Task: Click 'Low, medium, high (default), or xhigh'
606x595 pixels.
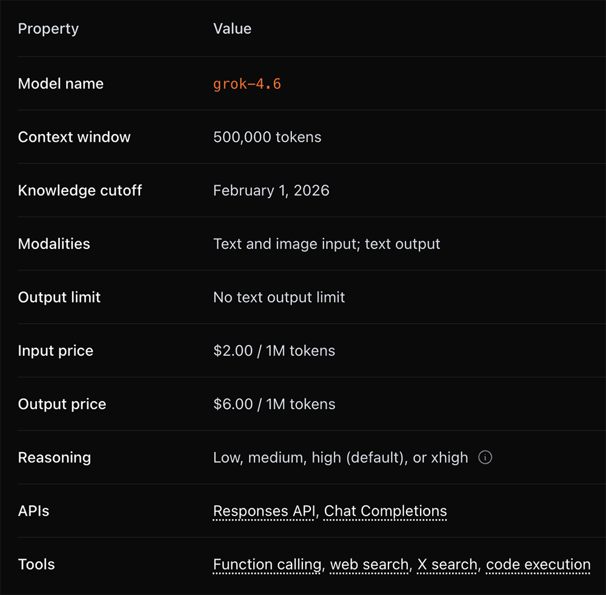Action: pyautogui.click(x=341, y=457)
